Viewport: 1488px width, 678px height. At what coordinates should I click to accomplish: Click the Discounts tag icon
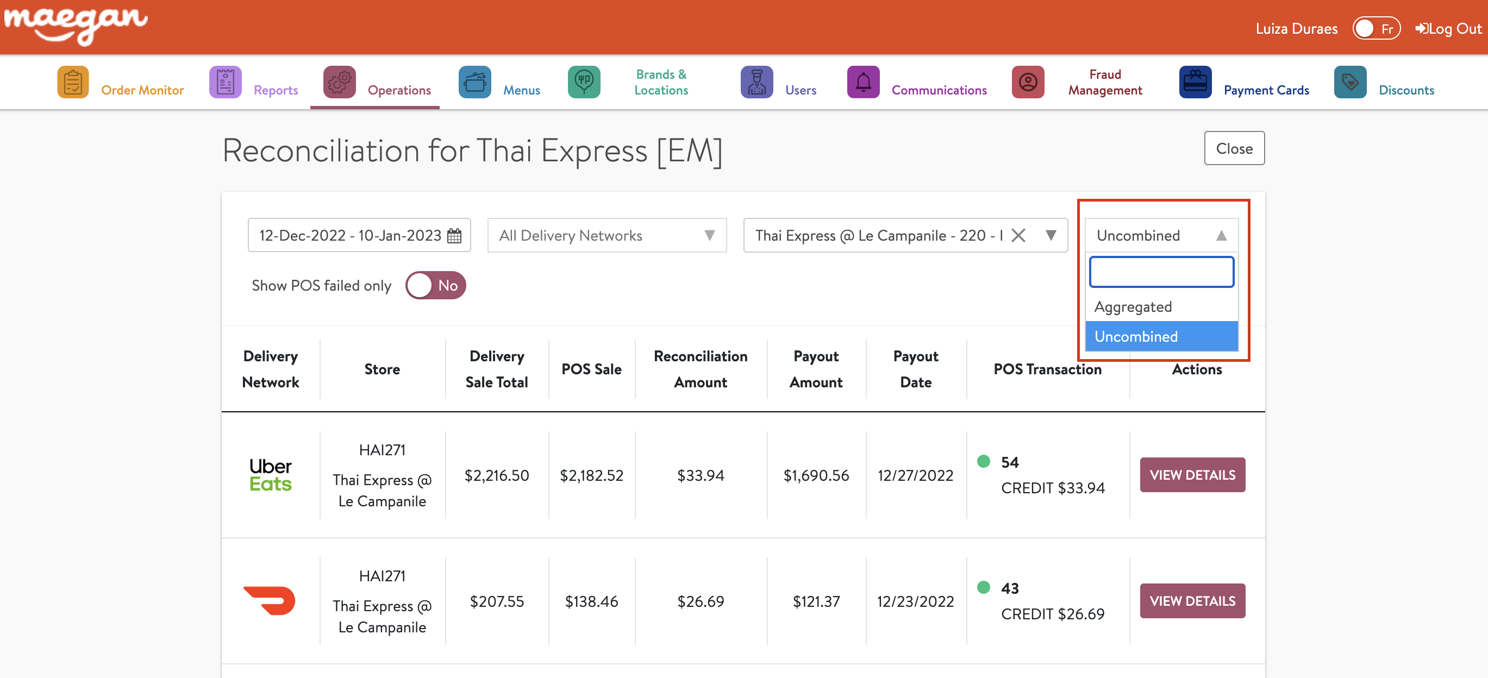click(1349, 83)
